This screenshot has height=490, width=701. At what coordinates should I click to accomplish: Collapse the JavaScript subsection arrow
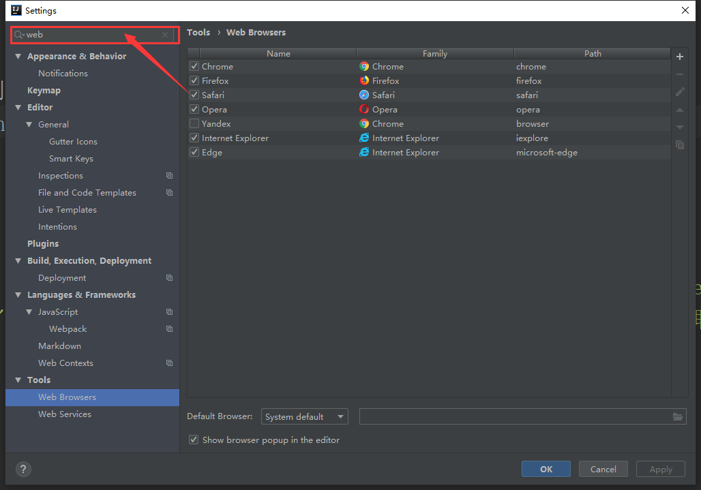29,311
